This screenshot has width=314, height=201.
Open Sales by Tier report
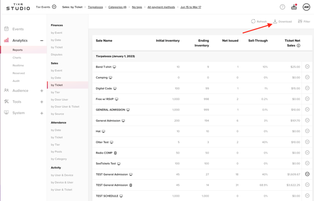(x=55, y=92)
